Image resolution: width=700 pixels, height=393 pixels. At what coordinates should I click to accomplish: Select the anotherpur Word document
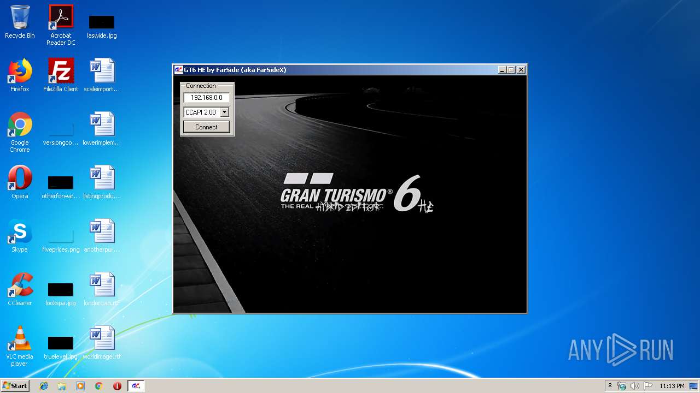102,236
